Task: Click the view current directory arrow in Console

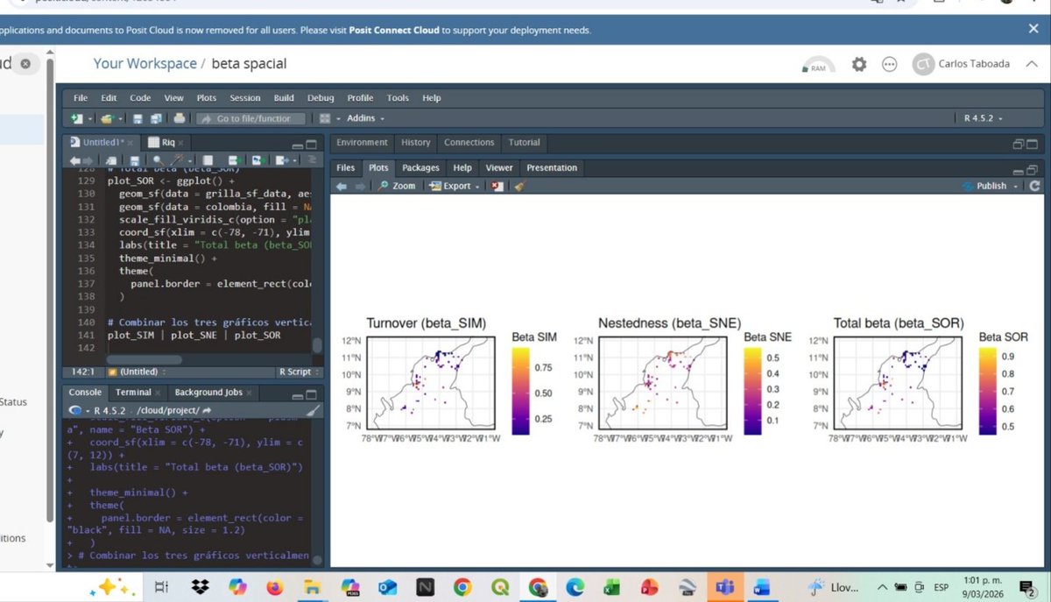Action: [x=207, y=410]
